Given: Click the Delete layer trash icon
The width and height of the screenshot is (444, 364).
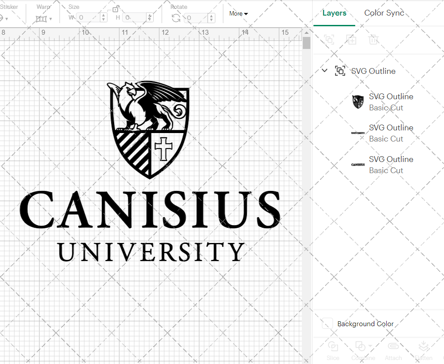Looking at the screenshot, I should (x=373, y=40).
